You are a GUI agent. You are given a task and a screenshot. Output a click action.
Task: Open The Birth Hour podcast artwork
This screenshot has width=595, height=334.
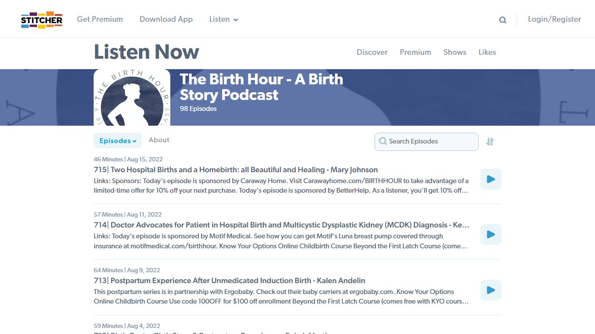(x=132, y=97)
